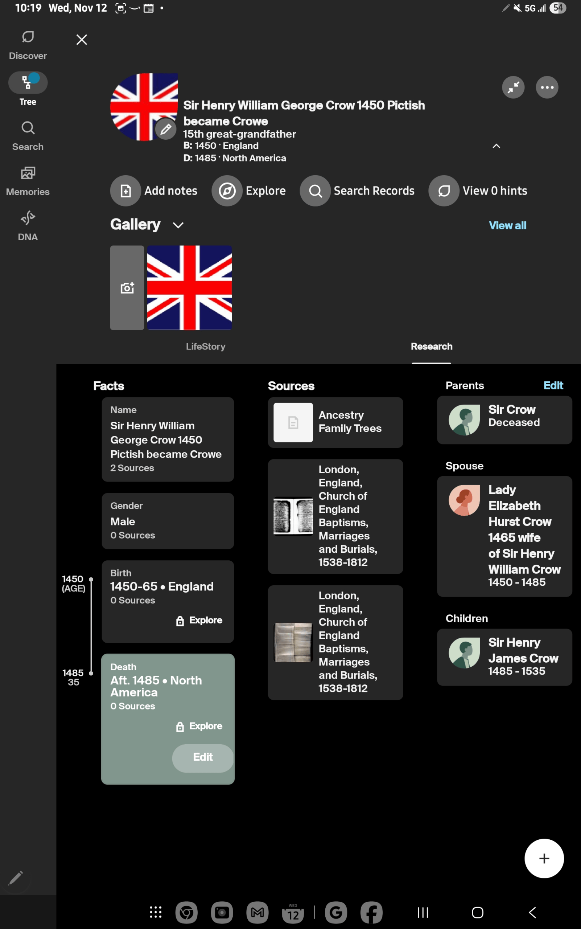
Task: Add a photo using the camera icon
Action: click(127, 288)
